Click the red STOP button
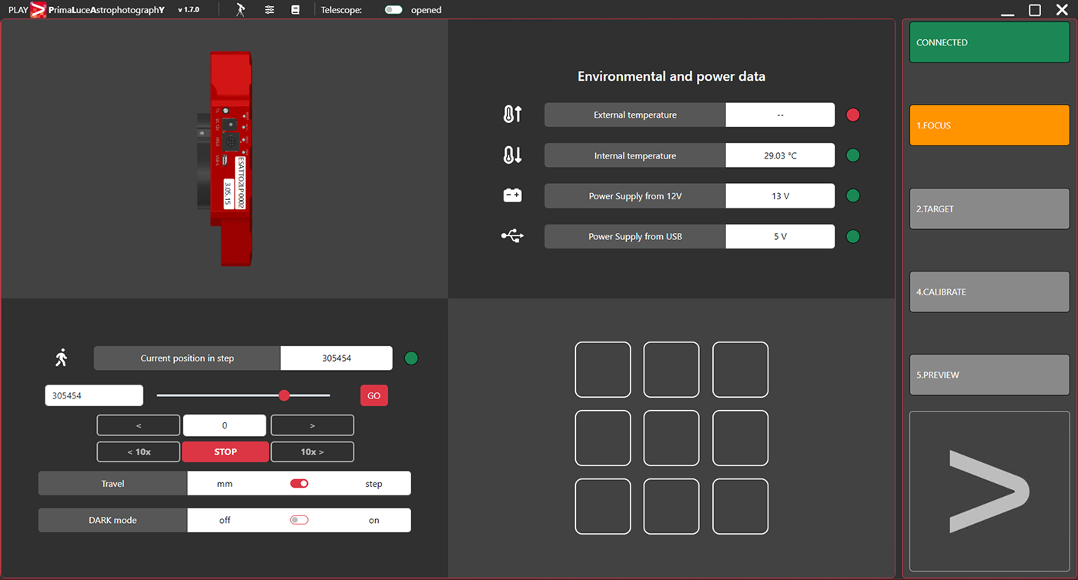This screenshot has height=580, width=1078. pyautogui.click(x=226, y=452)
